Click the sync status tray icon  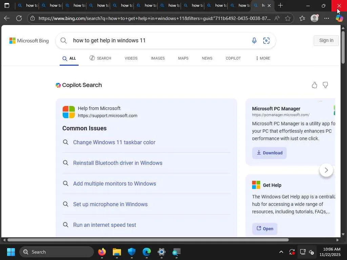pos(292,252)
